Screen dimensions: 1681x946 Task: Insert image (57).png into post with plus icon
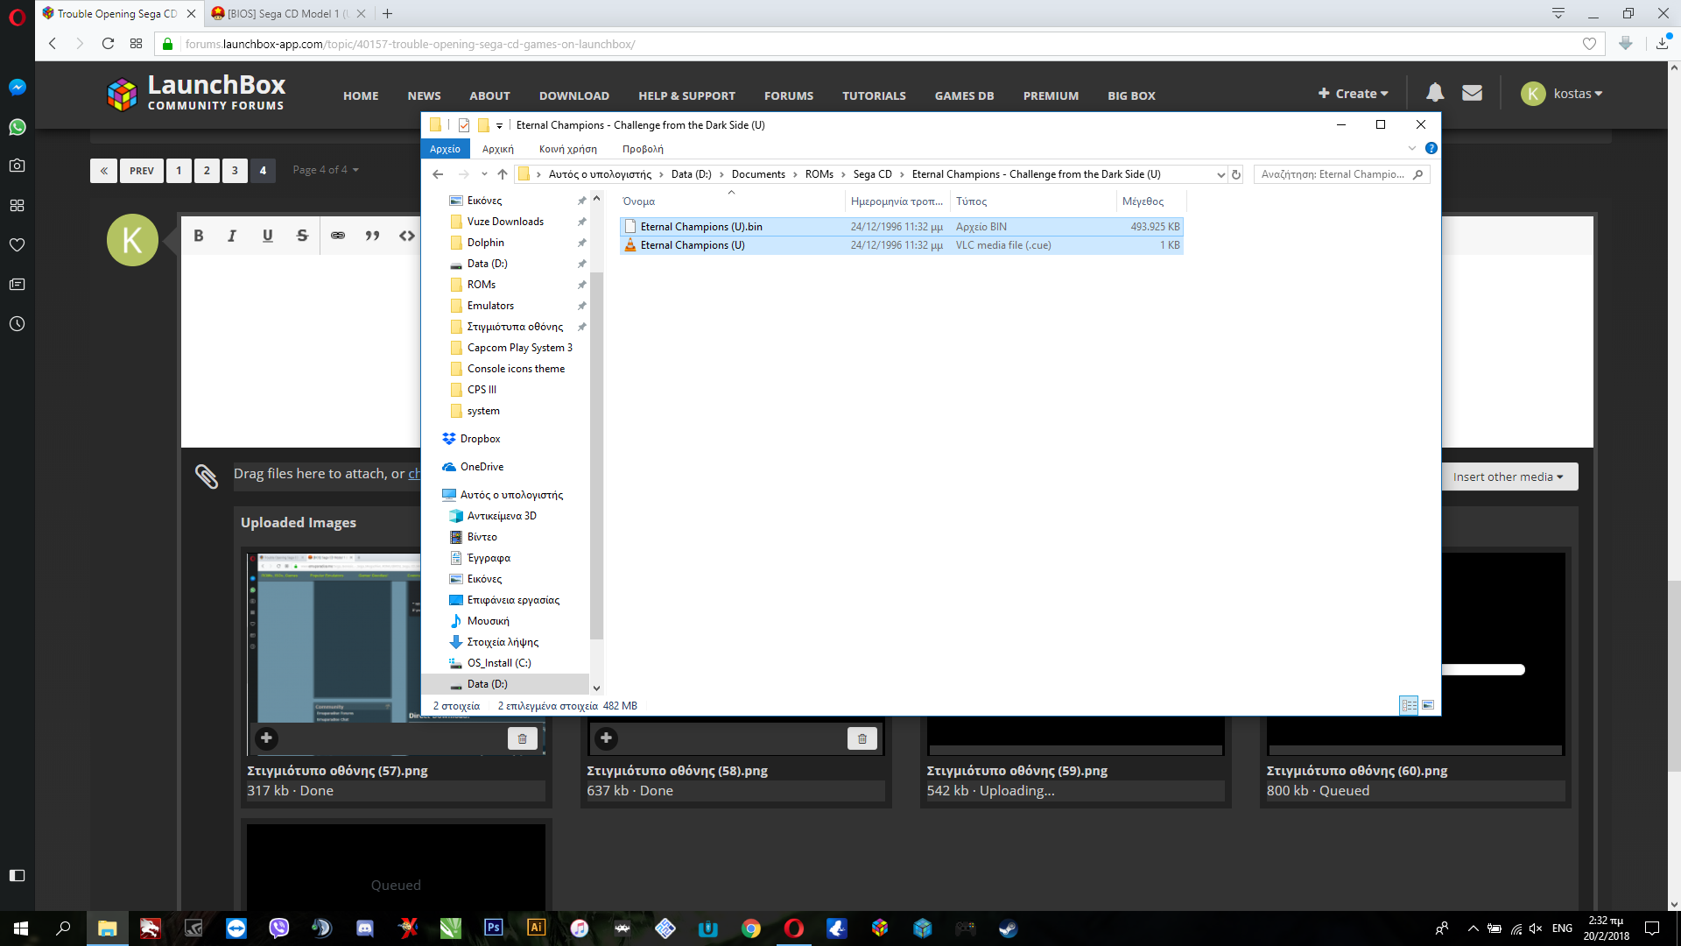click(266, 738)
